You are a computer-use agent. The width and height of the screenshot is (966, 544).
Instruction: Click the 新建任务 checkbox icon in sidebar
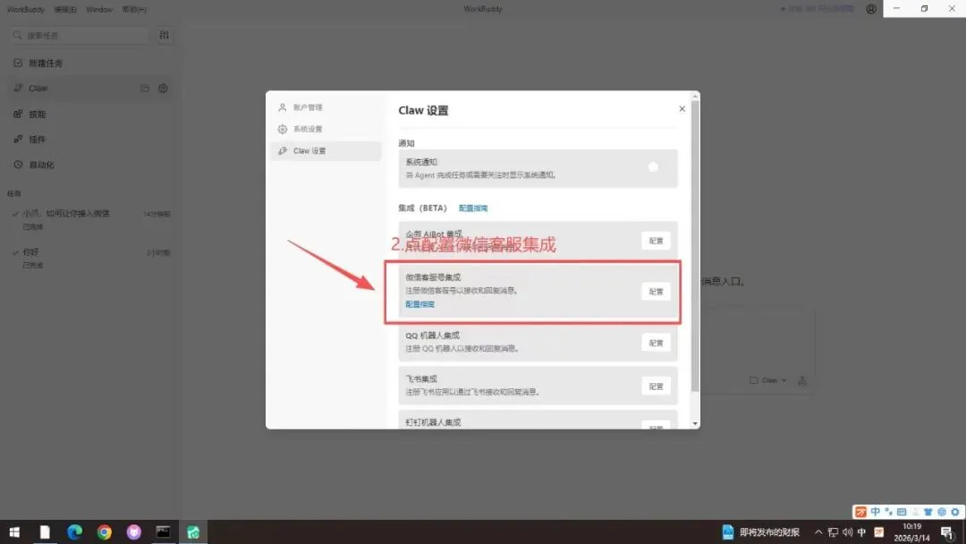coord(18,63)
